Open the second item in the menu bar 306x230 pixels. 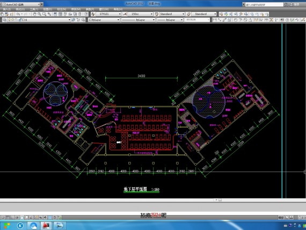[20, 9]
